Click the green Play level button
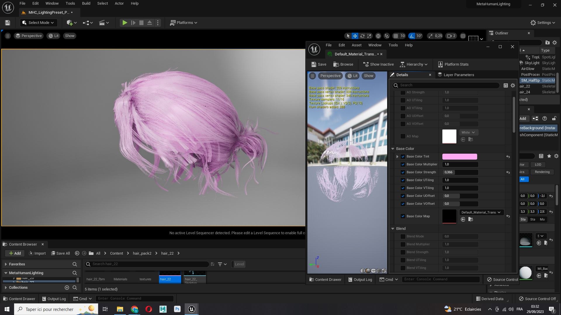 pos(124,23)
